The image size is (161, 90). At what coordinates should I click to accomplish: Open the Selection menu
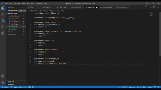pos(17,3)
